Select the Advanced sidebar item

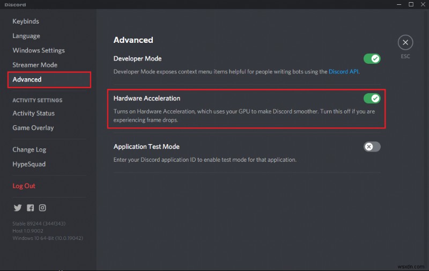pos(27,79)
